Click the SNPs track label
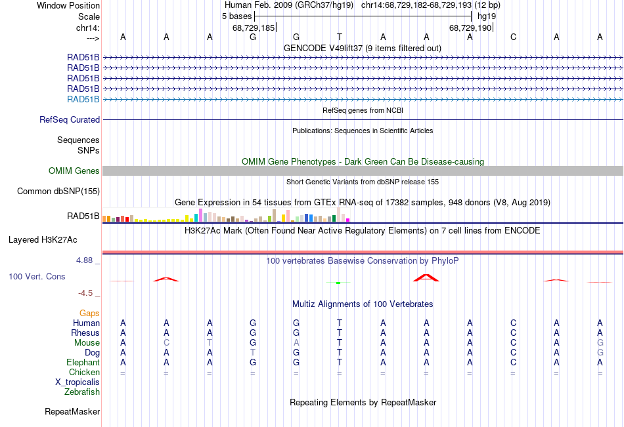Screen dimensions: 624x427 tap(89, 150)
